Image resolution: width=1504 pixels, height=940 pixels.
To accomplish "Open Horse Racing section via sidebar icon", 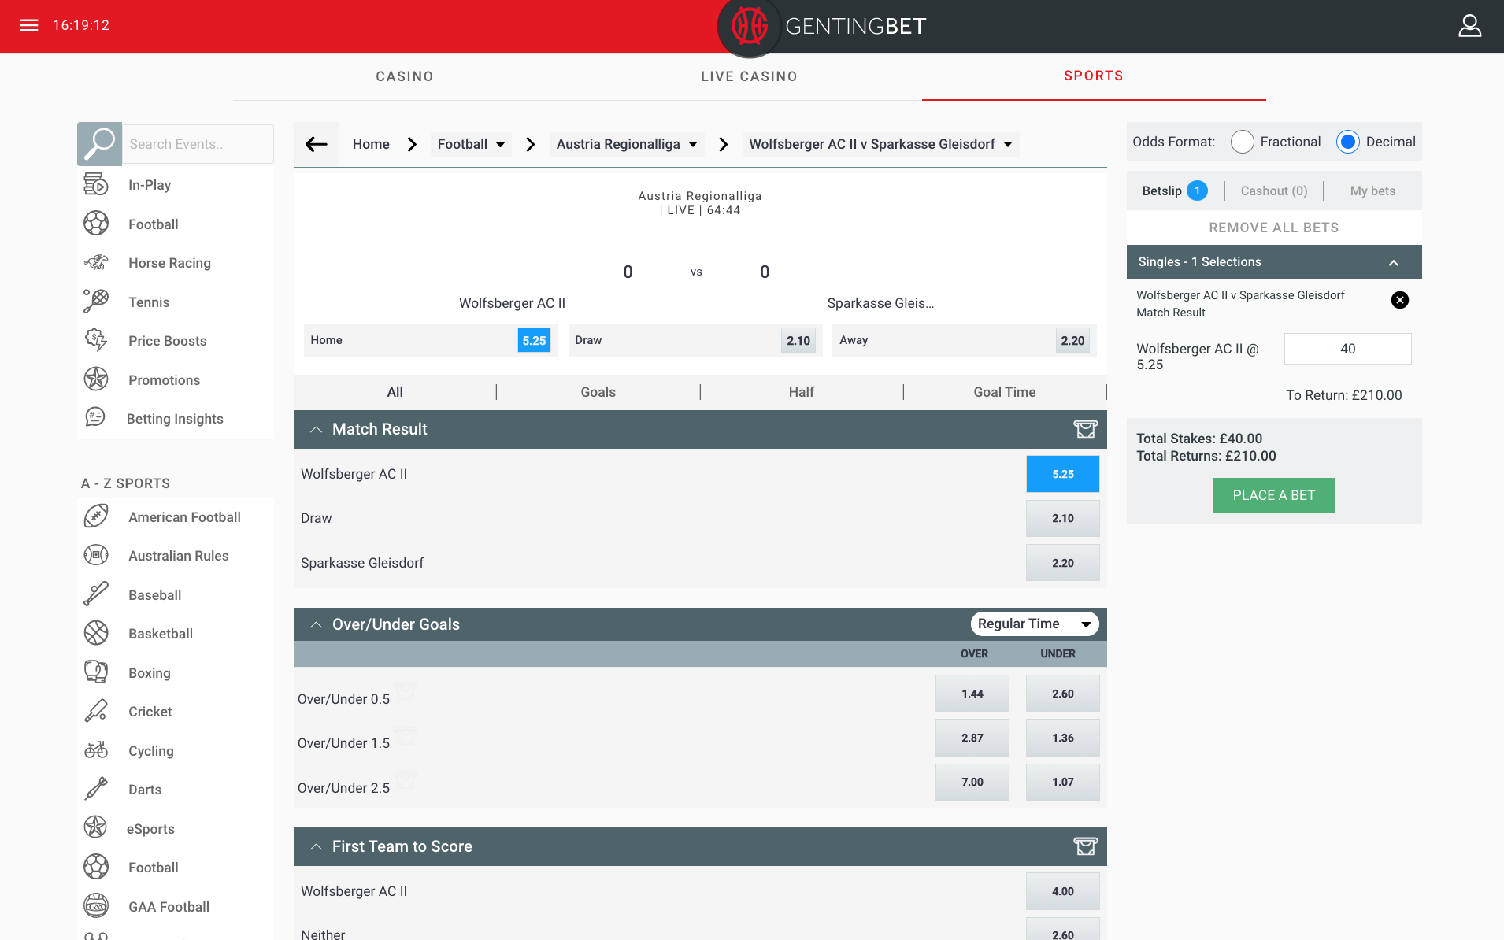I will pyautogui.click(x=96, y=262).
